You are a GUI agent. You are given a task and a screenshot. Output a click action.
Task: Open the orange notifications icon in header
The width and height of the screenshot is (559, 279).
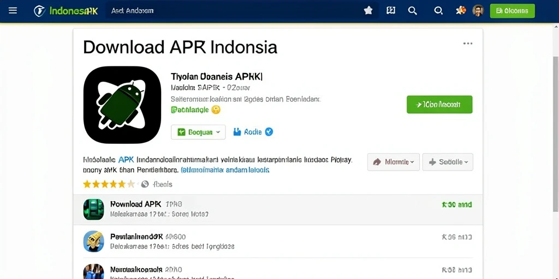[x=461, y=11]
